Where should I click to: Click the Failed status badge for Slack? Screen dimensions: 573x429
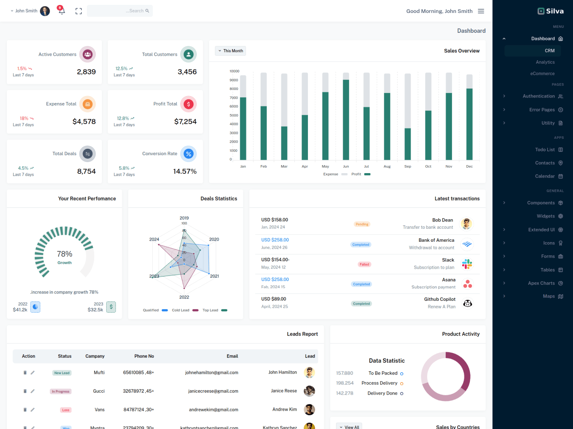tap(364, 264)
